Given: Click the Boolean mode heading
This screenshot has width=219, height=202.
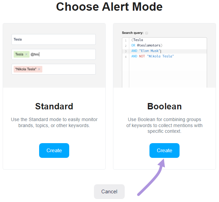Looking at the screenshot, I should (165, 106).
